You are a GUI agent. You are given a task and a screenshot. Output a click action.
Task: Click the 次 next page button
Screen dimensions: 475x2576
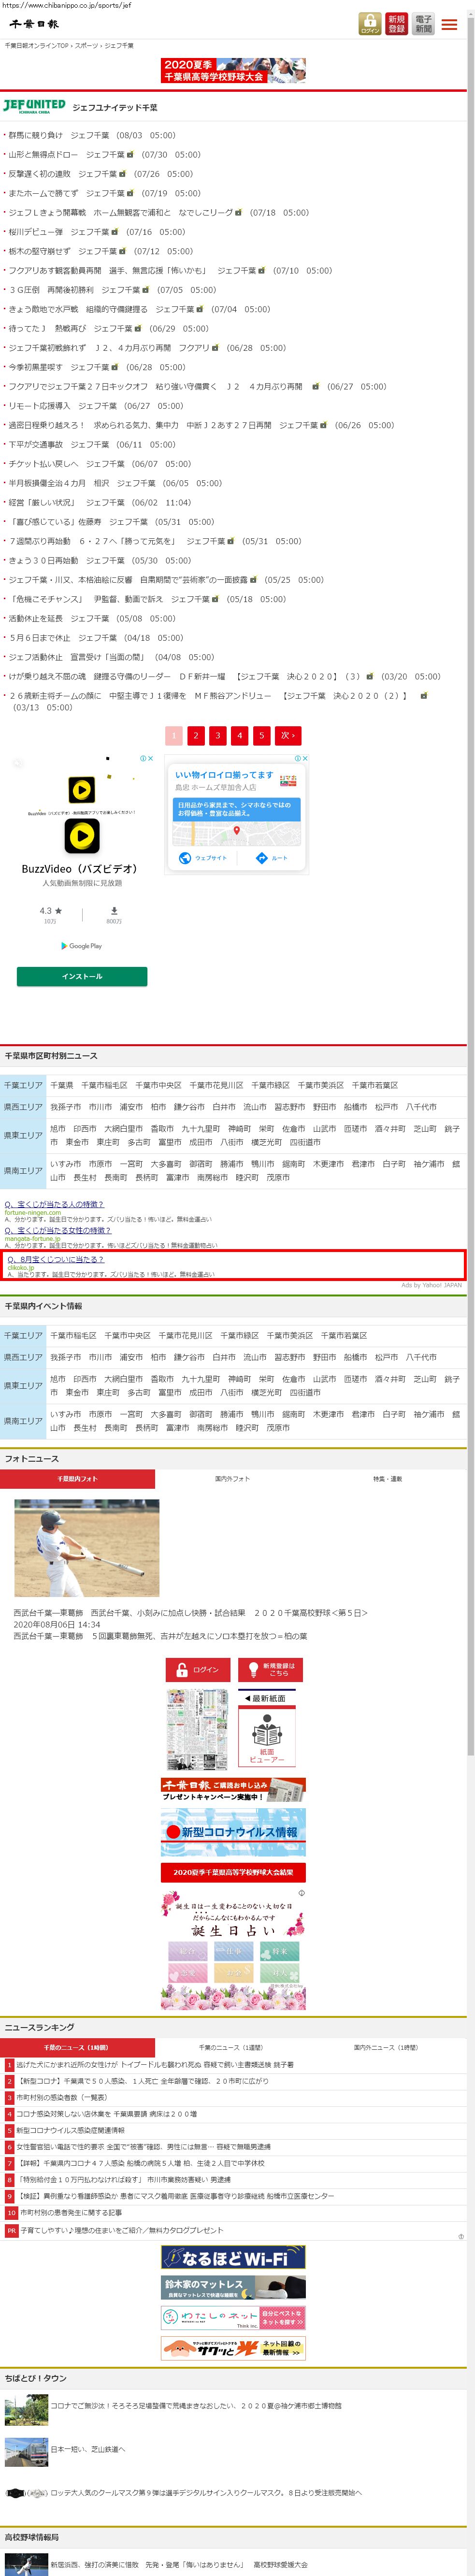[x=287, y=735]
